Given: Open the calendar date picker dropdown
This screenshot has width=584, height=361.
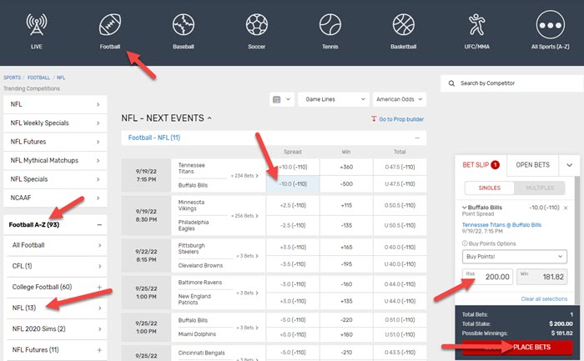Looking at the screenshot, I should coord(282,99).
